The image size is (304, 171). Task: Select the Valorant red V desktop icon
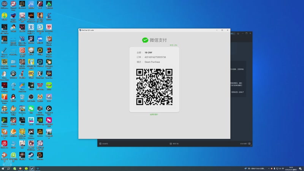tap(22, 27)
